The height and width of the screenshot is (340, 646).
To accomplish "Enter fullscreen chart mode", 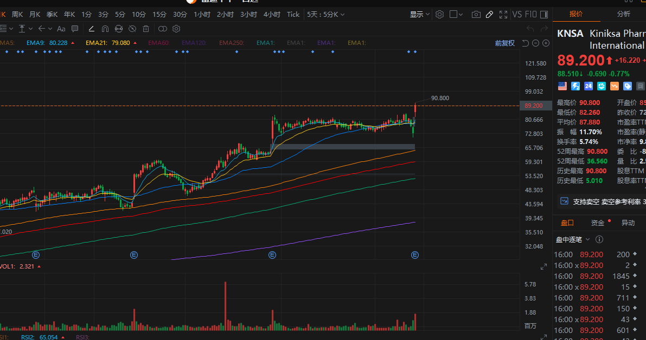I will pos(503,15).
